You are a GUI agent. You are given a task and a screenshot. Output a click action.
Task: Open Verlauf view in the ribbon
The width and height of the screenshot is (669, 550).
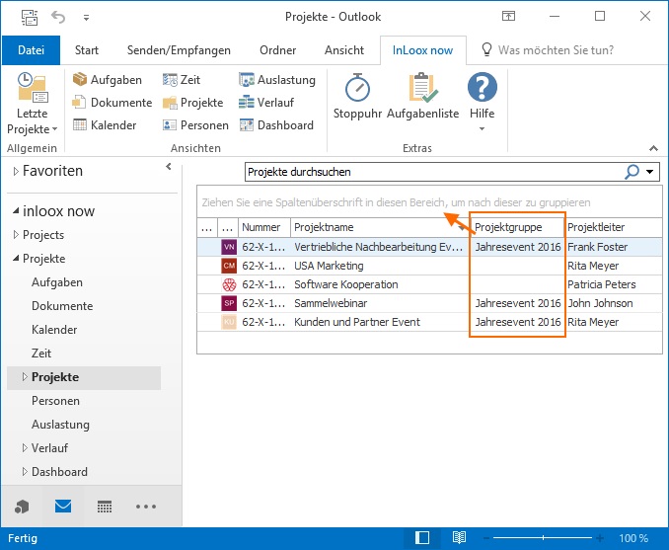coord(266,103)
